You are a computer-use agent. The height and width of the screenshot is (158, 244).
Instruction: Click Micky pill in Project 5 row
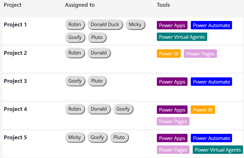pyautogui.click(x=75, y=137)
